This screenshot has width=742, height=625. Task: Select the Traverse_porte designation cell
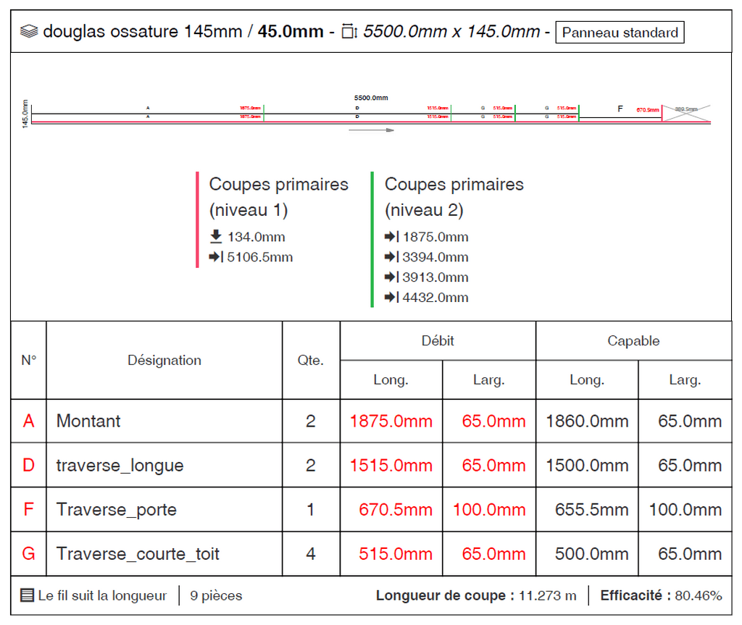point(164,510)
